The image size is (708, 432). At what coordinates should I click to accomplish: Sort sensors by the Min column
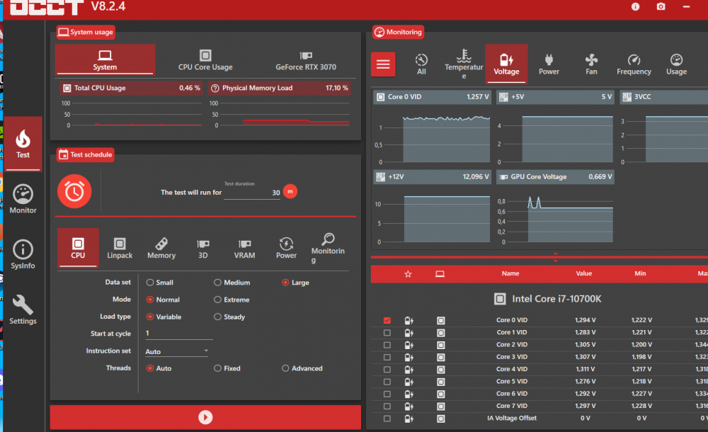(x=640, y=273)
